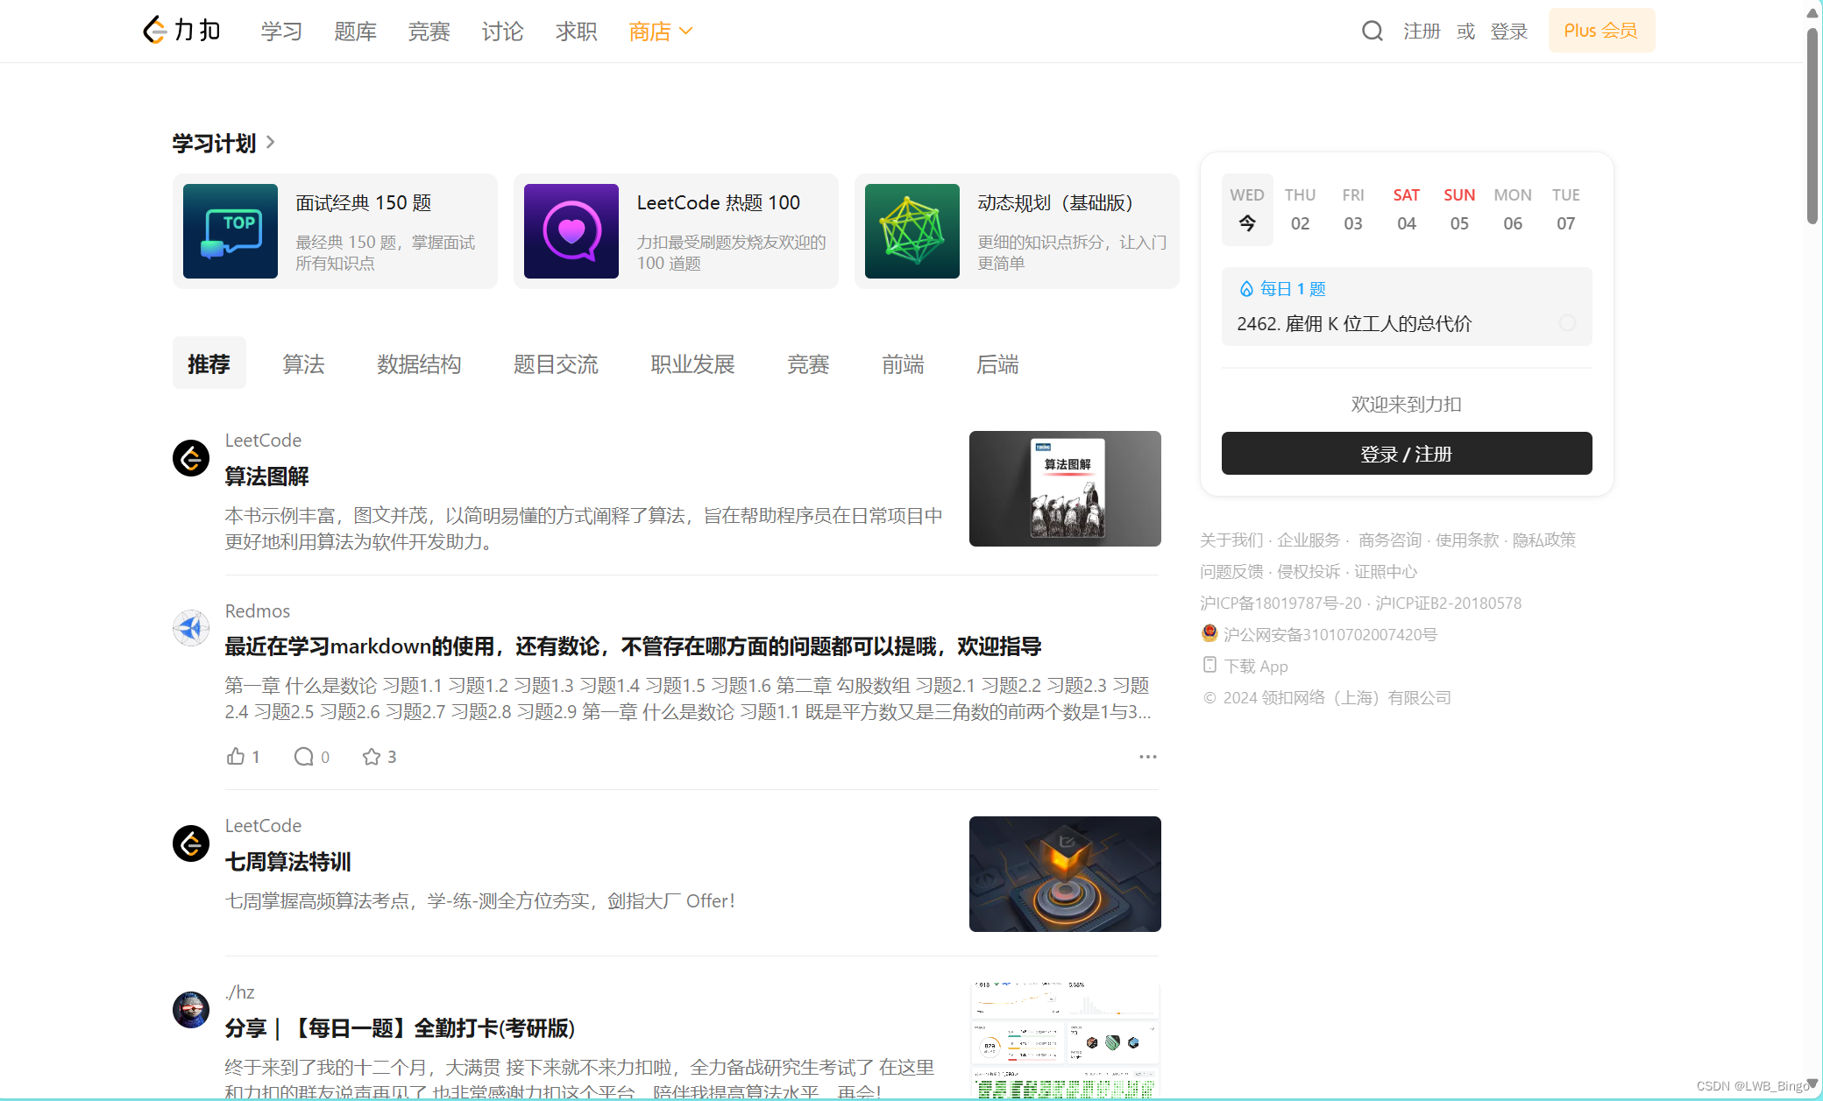Switch to the 算法 tab
The height and width of the screenshot is (1101, 1823).
[x=303, y=363]
